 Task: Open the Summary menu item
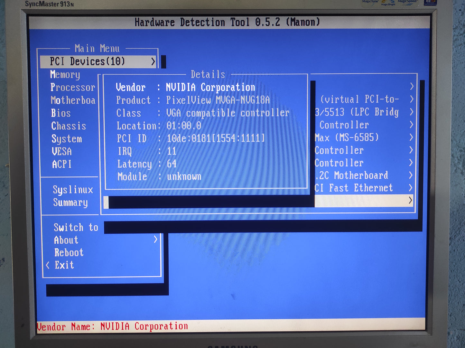point(70,202)
